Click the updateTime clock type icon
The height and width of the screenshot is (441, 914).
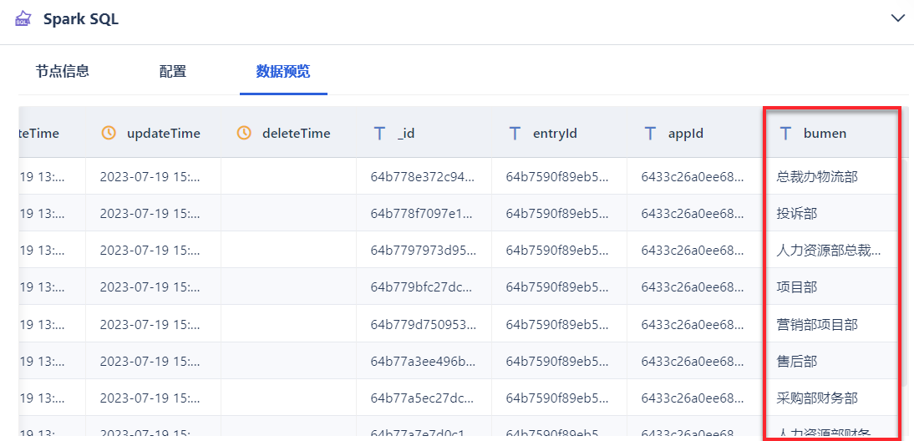coord(109,133)
